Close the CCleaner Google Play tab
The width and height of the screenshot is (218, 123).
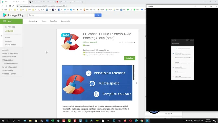tap(26, 2)
